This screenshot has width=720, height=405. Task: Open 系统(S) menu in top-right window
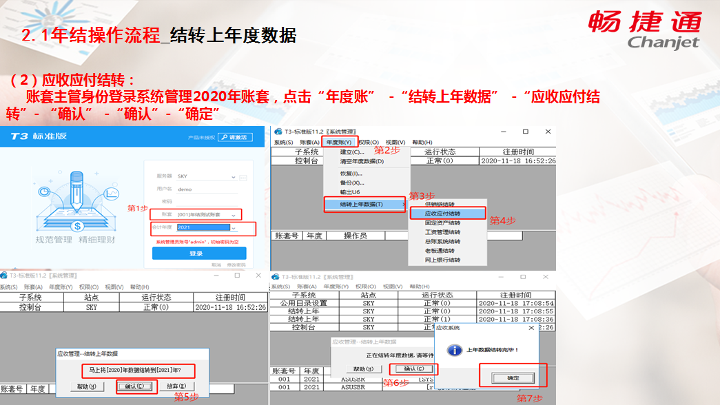[283, 143]
